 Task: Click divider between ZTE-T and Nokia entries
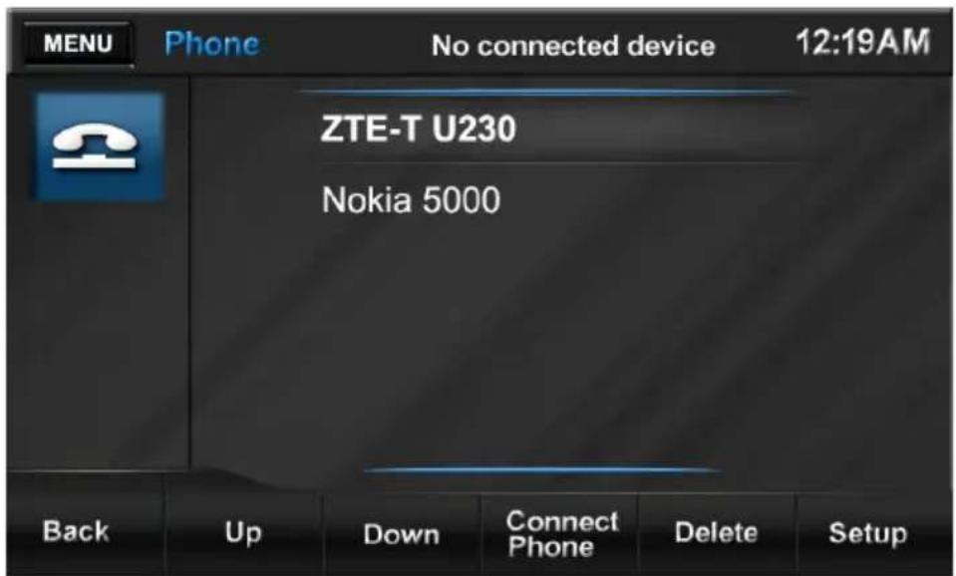click(561, 162)
